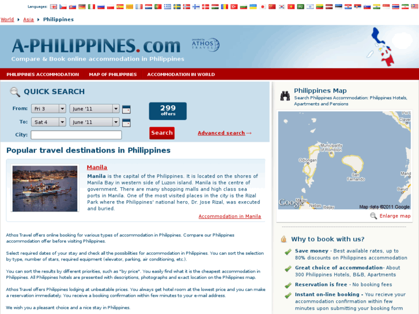This screenshot has width=419, height=314.
Task: Select the Spanish flag language
Action: coord(120,7)
